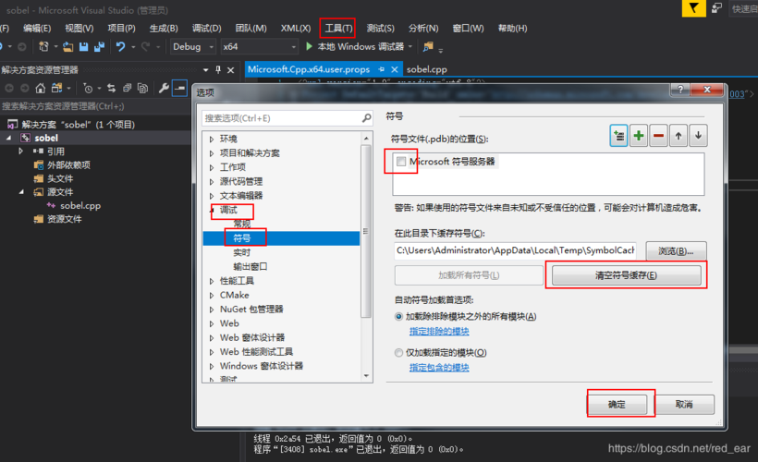This screenshot has height=462, width=758.
Task: Click 确定 button in Options dialog
Action: pyautogui.click(x=617, y=405)
